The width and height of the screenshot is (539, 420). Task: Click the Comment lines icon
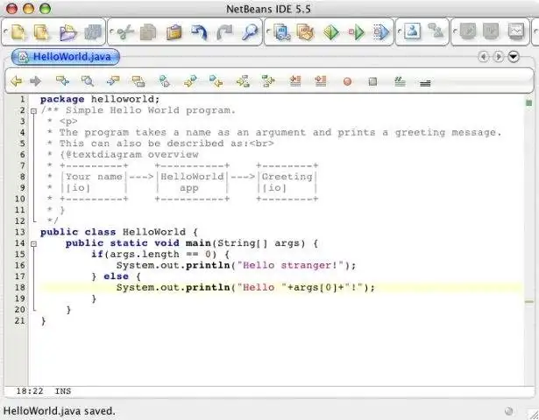point(400,81)
